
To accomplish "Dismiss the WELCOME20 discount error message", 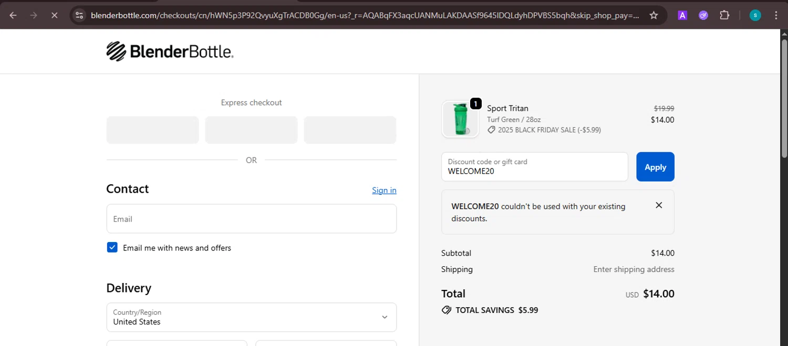I will [x=659, y=205].
